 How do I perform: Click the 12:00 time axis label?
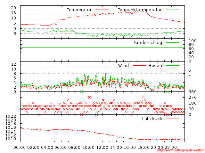tap(102, 148)
